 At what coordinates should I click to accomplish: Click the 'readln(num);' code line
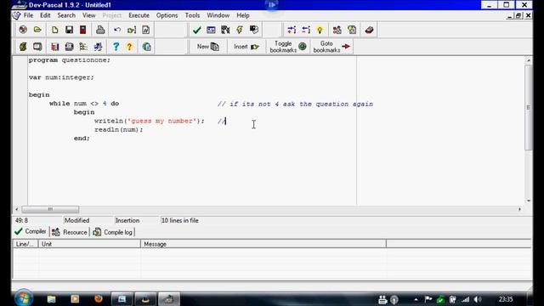(x=119, y=129)
